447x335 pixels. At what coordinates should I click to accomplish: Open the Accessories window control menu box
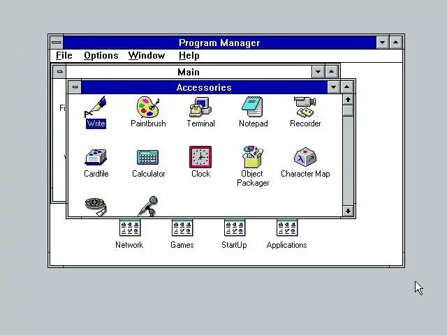(75, 87)
